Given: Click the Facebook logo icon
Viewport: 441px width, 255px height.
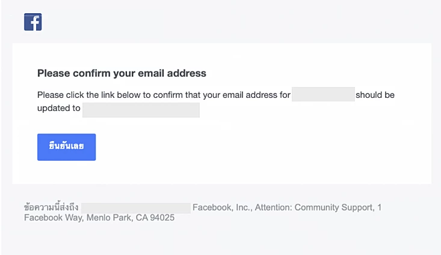Looking at the screenshot, I should [x=33, y=22].
